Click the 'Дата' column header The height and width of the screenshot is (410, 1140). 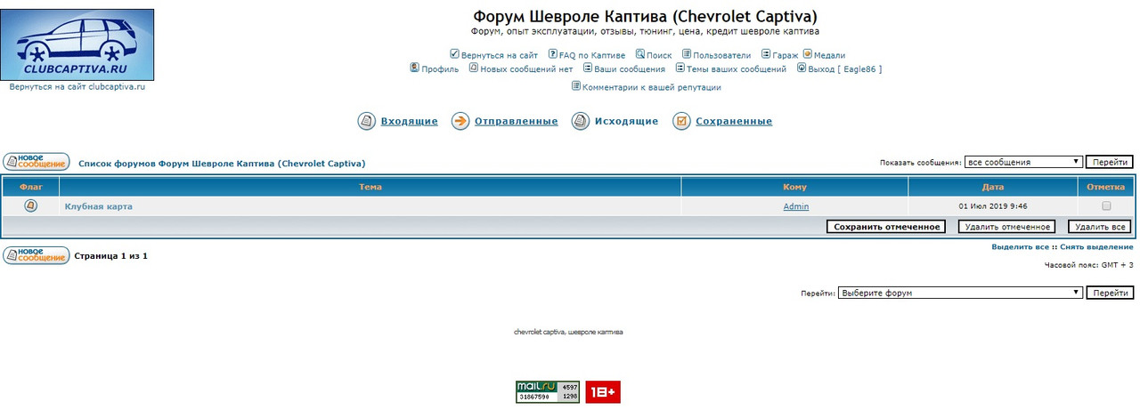point(993,187)
